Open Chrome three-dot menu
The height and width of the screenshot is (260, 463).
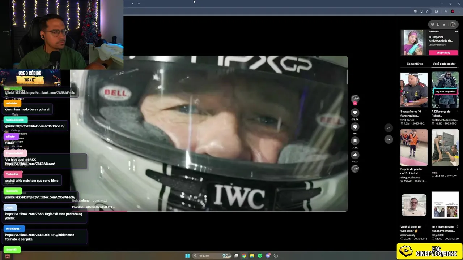click(458, 11)
